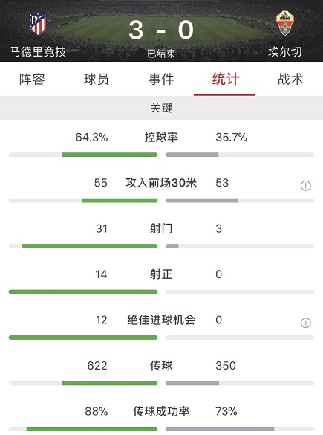Tap the 3 - 0 match score
Screen dimensions: 323x435
[x=161, y=30]
